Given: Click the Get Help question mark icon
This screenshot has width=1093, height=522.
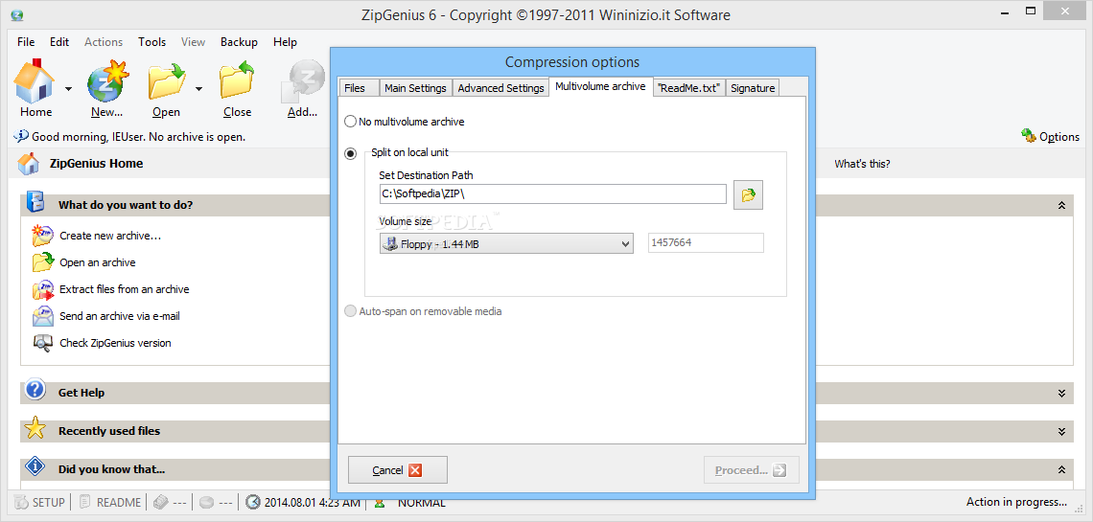Looking at the screenshot, I should point(35,390).
